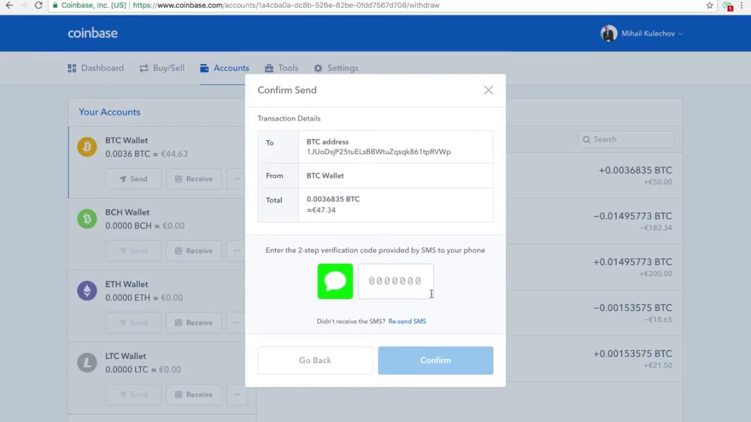Open the Settings tab
Image resolution: width=751 pixels, height=422 pixels.
point(336,68)
